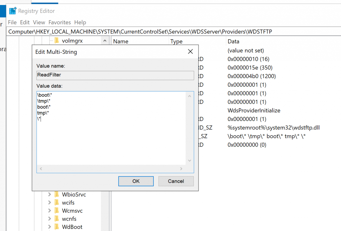Click the Name column header
341x231 pixels.
(x=121, y=41)
